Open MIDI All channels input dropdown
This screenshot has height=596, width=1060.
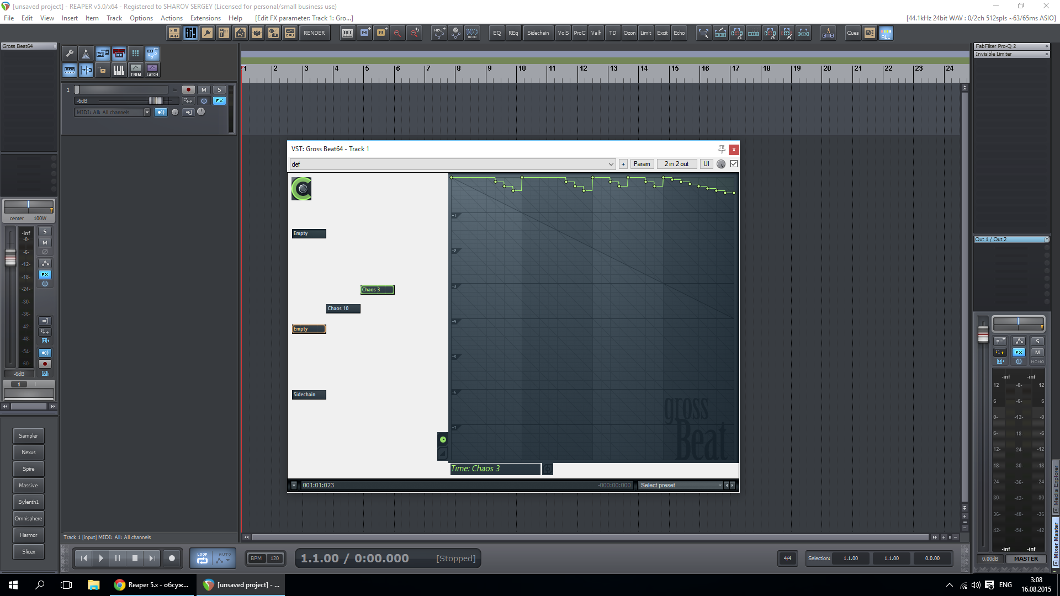(113, 112)
